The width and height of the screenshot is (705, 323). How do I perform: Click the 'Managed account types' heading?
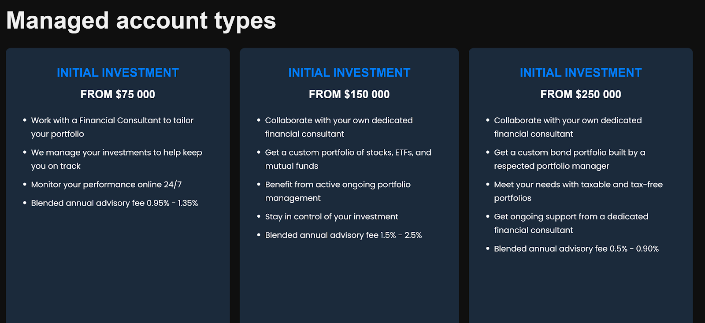(141, 21)
